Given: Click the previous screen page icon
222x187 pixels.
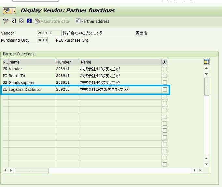Looking at the screenshot, I should click(13, 21).
